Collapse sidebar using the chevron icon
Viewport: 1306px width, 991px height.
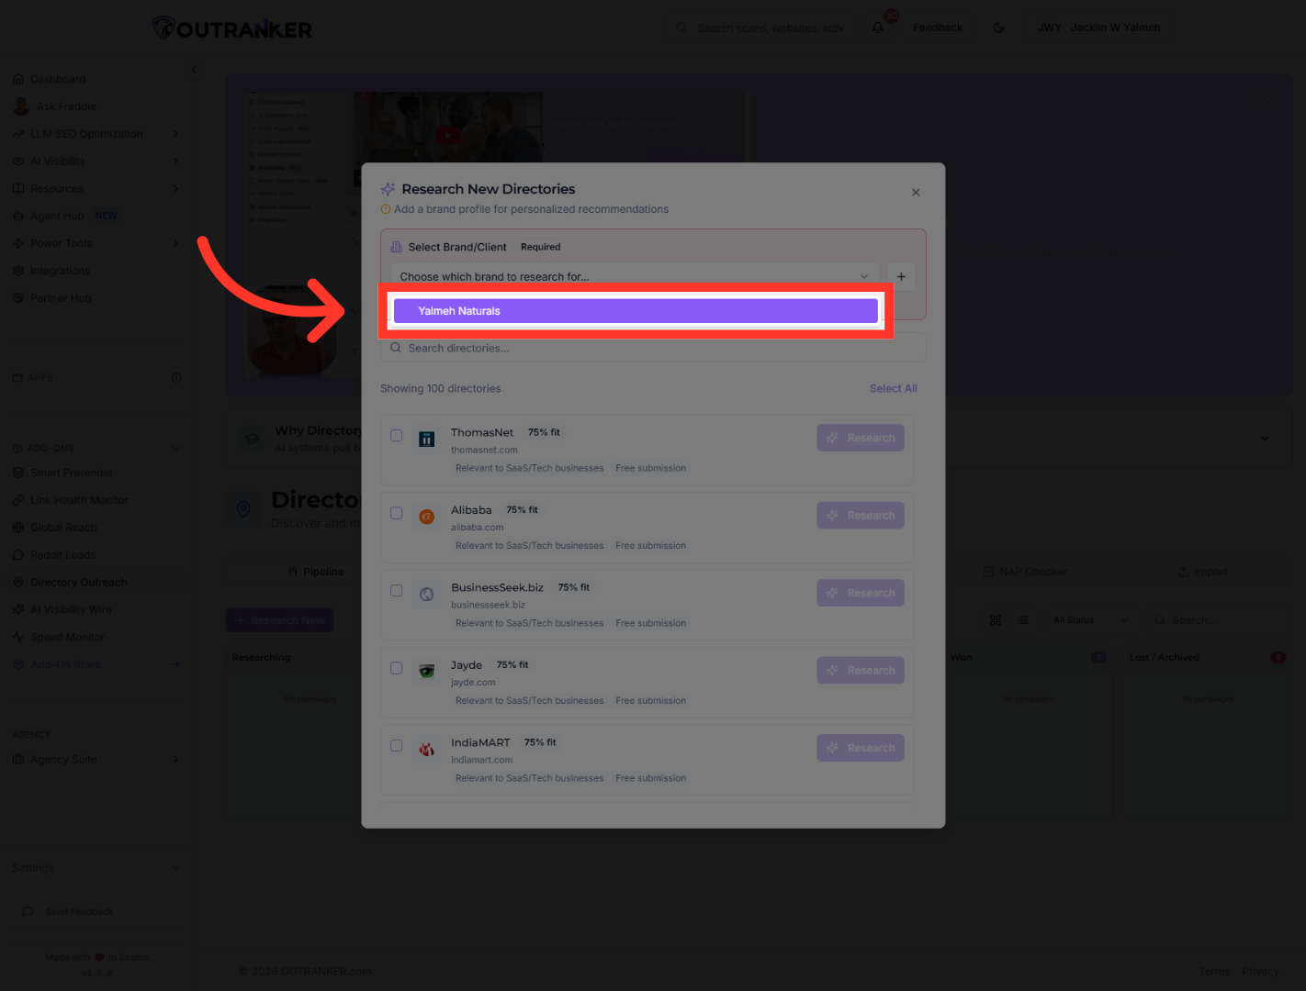pos(194,70)
